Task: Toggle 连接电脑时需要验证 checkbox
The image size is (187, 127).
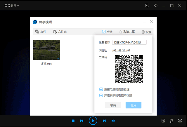Action: pyautogui.click(x=101, y=89)
